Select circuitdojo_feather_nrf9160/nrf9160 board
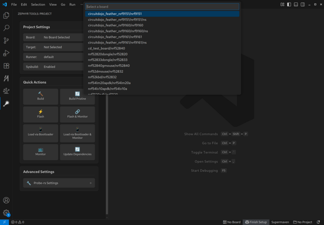This screenshot has width=324, height=225. [x=162, y=25]
